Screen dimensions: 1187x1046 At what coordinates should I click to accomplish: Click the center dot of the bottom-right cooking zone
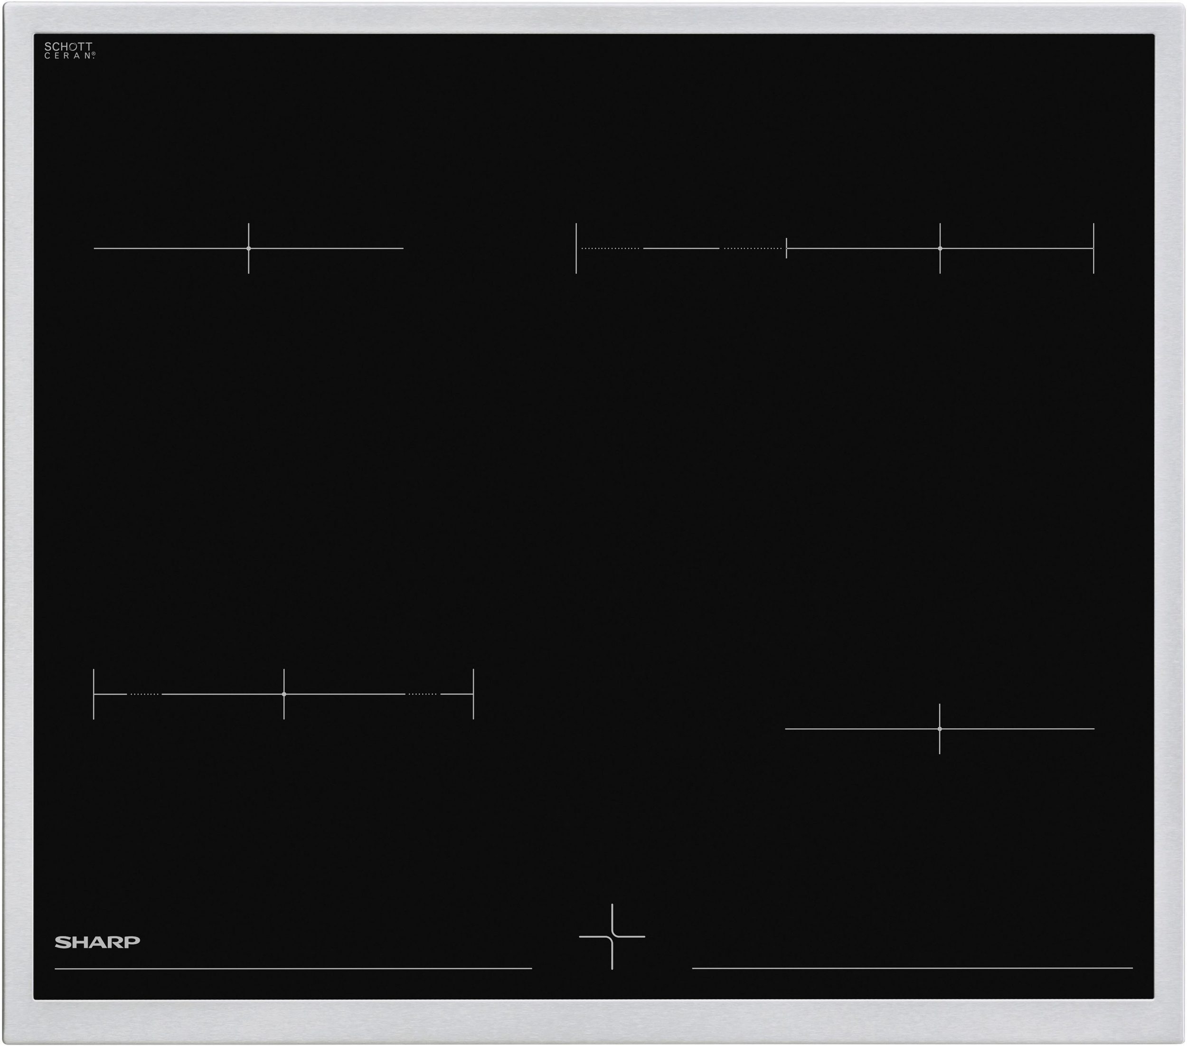939,729
